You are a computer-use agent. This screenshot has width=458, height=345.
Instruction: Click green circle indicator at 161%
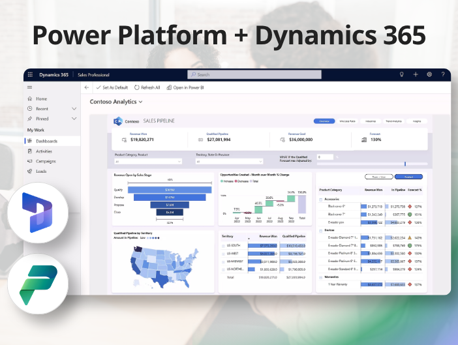coord(410,215)
